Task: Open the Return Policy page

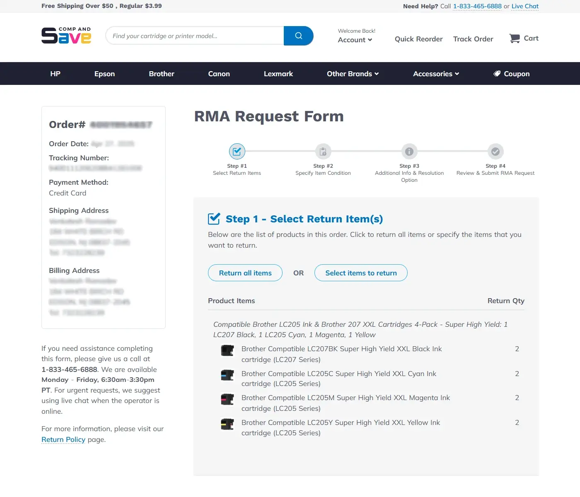Action: pyautogui.click(x=63, y=439)
